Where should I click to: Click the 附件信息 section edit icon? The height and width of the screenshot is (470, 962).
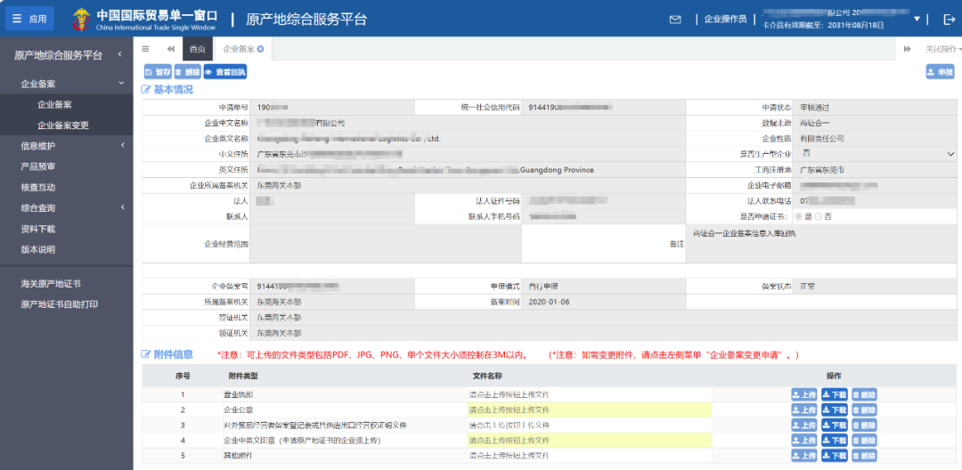146,354
